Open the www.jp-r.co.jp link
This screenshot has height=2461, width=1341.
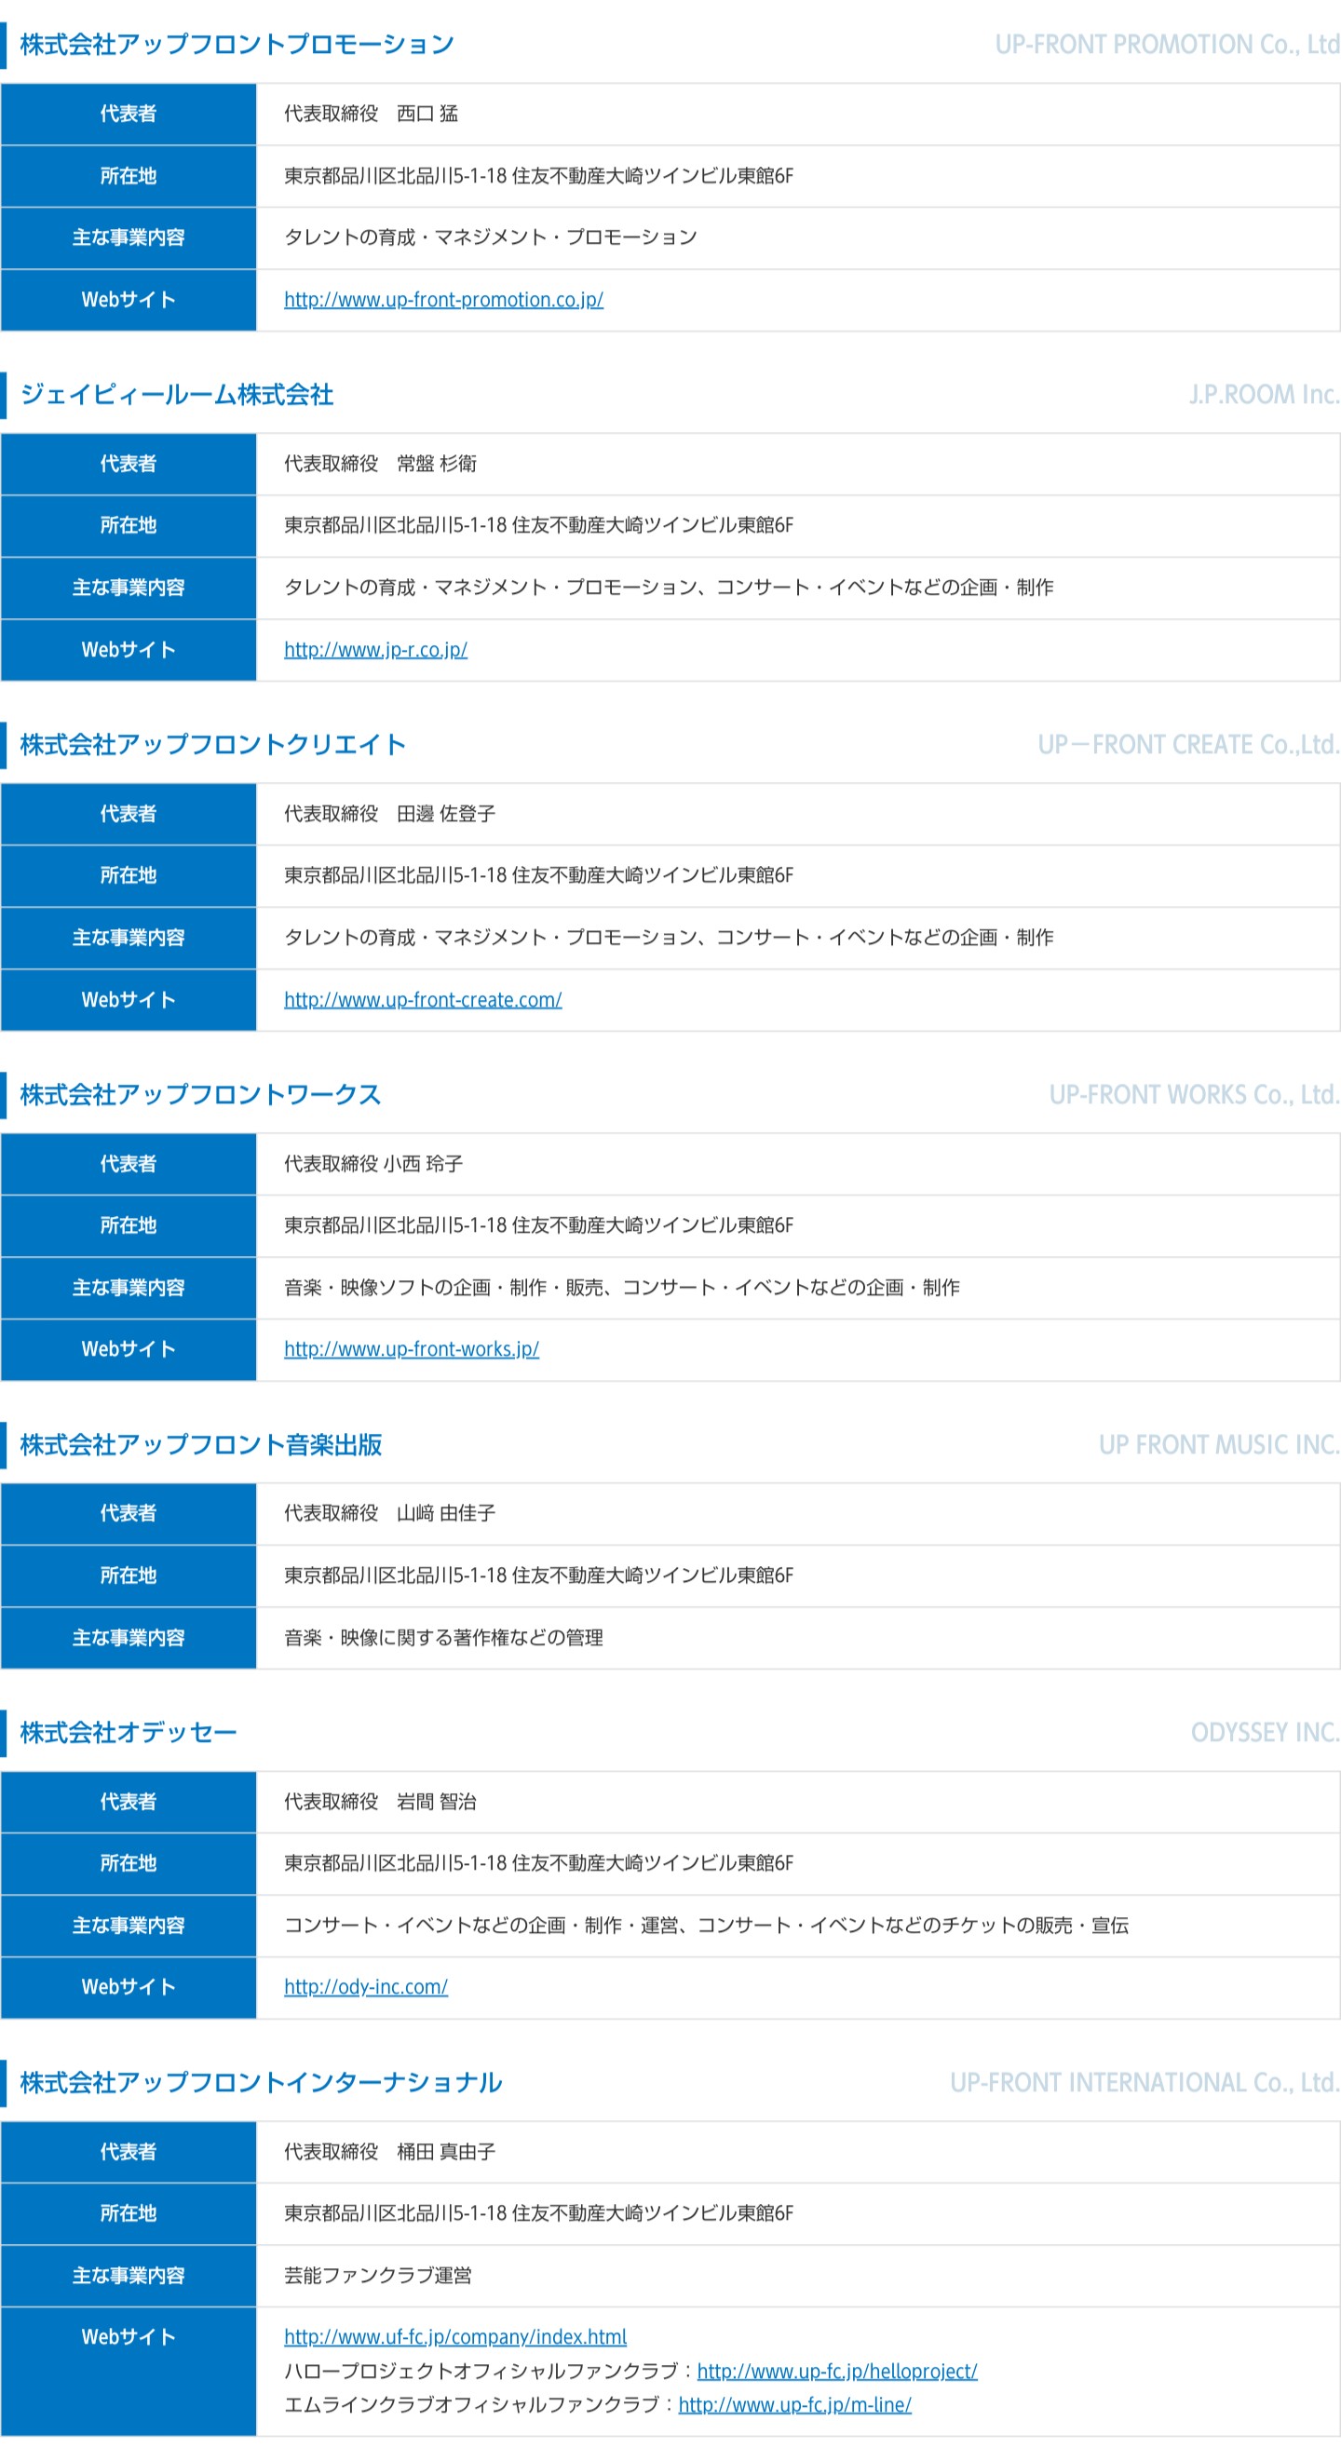[x=375, y=650]
